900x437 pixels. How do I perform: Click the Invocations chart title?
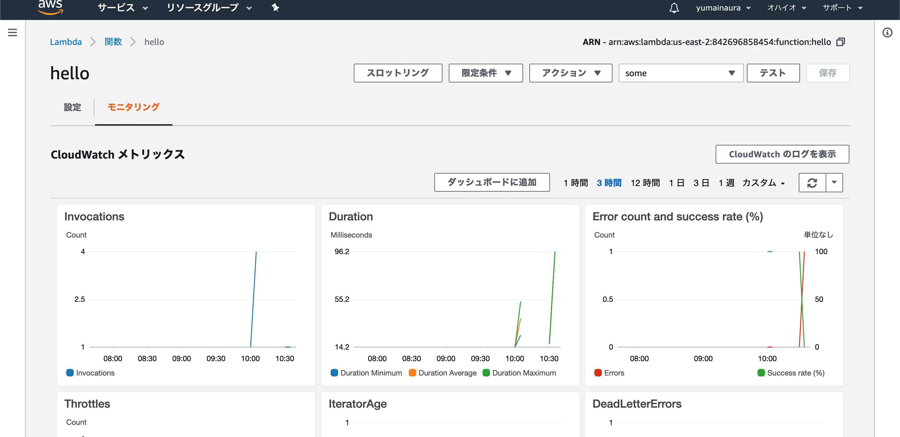coord(94,216)
